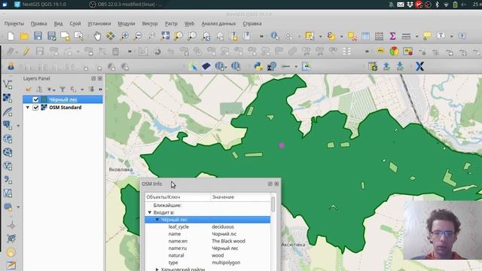The width and height of the screenshot is (482, 271).
Task: Click the 'natural' key row
Action: 176,256
